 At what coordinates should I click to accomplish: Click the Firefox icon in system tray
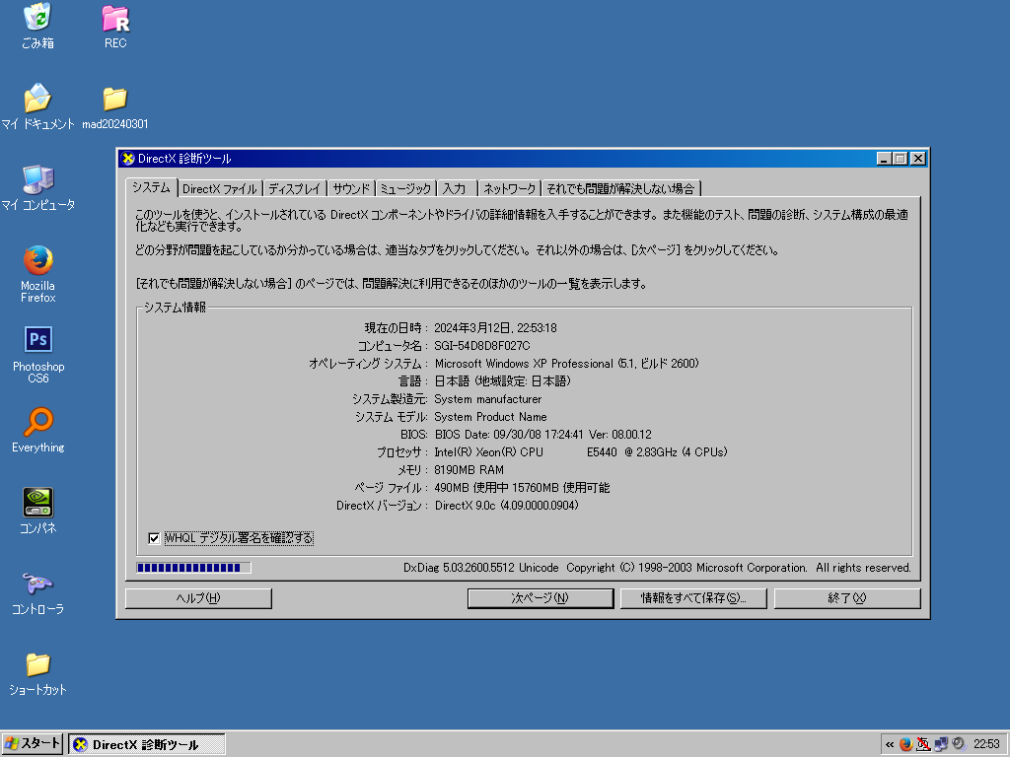click(905, 744)
